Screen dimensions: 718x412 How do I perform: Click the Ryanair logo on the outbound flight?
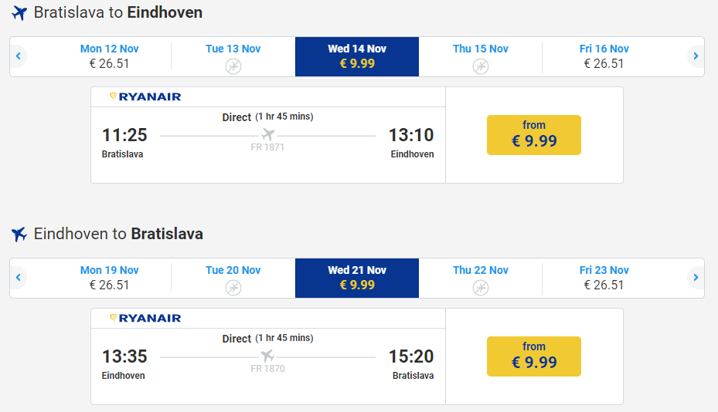coord(145,97)
